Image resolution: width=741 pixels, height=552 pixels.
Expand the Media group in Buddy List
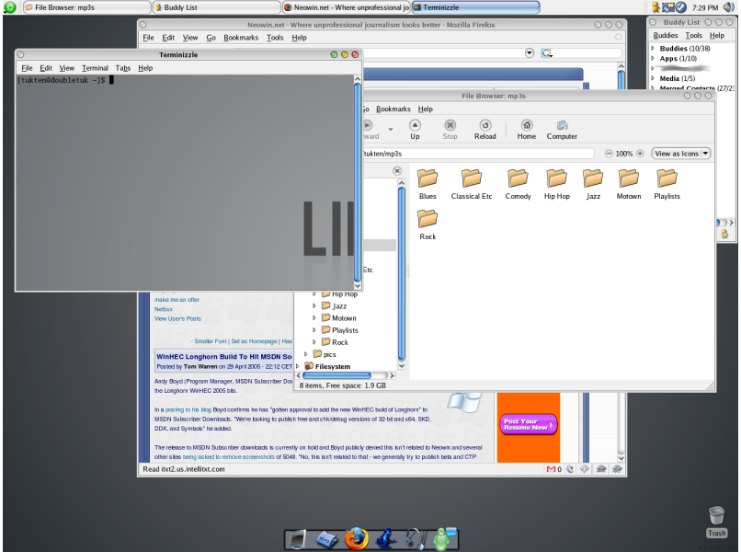(654, 78)
